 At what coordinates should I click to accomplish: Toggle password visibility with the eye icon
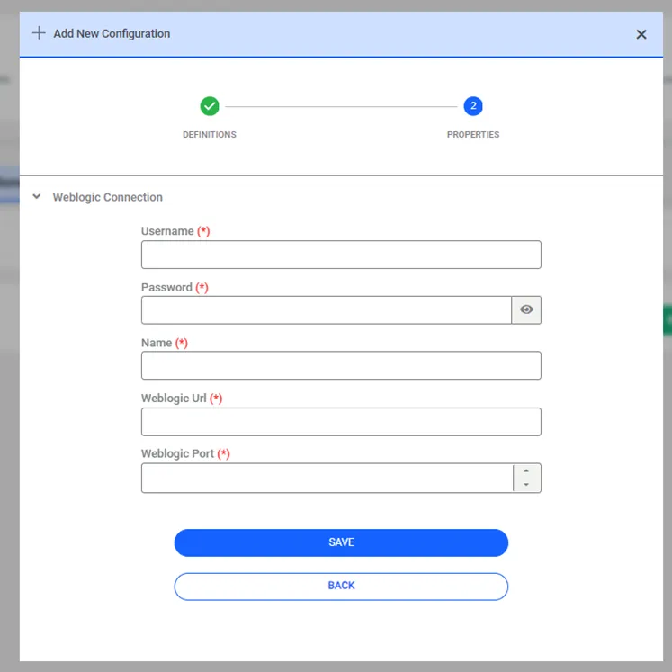click(526, 309)
